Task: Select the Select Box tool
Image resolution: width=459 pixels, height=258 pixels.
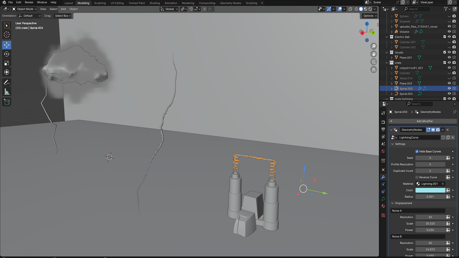Action: (7, 26)
